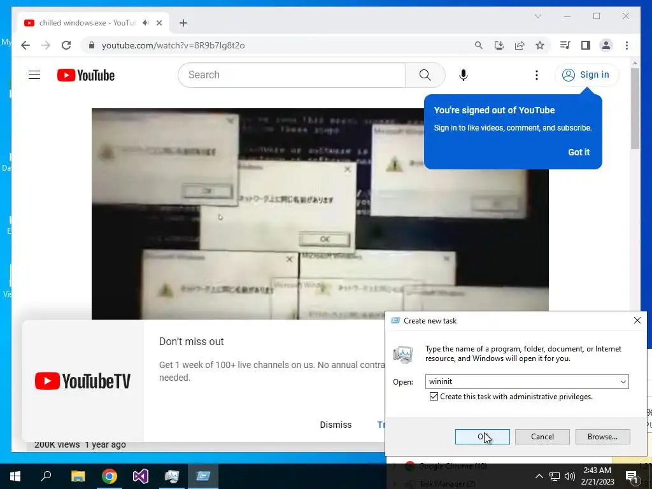The image size is (652, 489).
Task: Open the YouTube hamburger guide menu
Action: pyautogui.click(x=34, y=75)
